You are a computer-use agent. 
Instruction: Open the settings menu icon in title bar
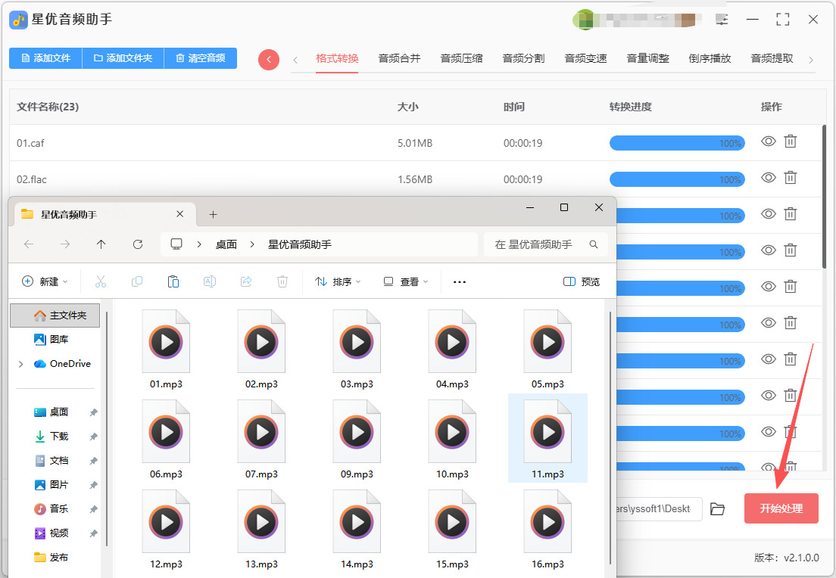click(722, 20)
